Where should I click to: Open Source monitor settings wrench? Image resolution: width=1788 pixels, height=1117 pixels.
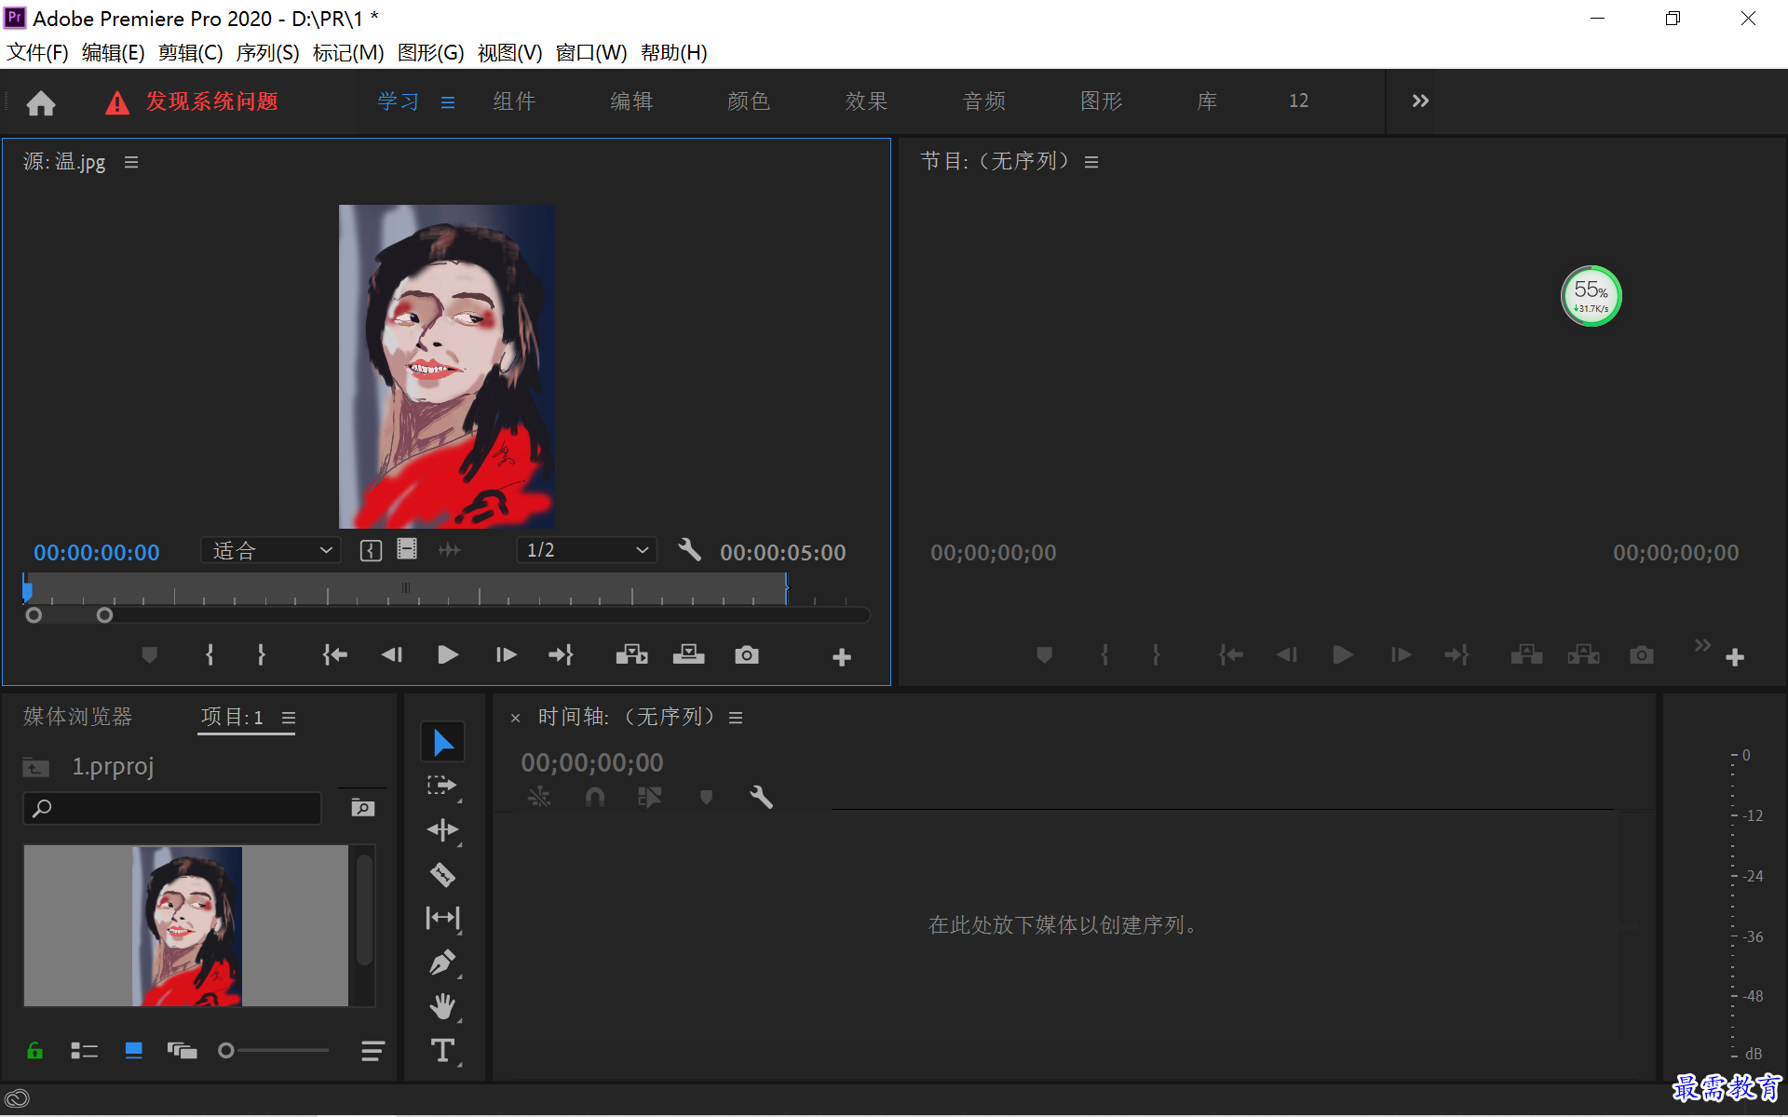689,550
